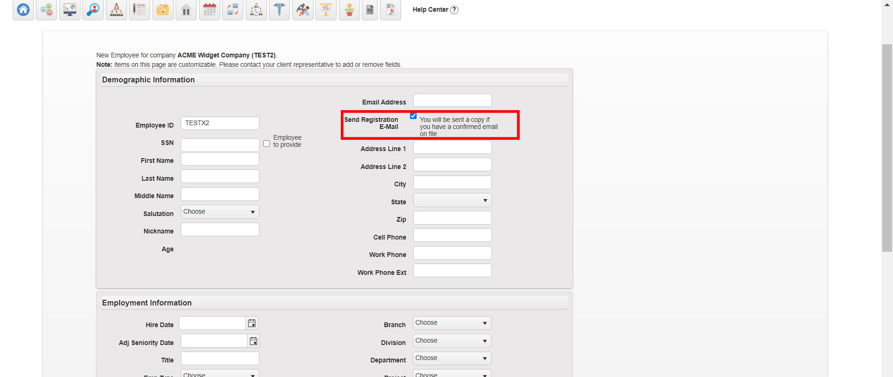
Task: Open the medical caduceus benefits icon
Action: [279, 10]
